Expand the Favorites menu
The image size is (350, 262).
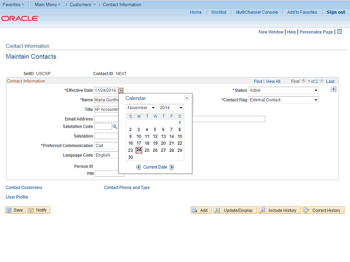[x=13, y=4]
